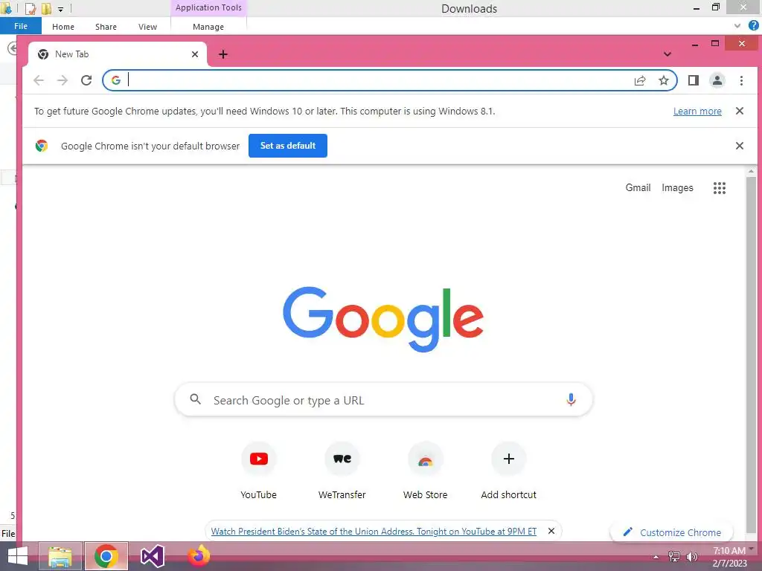Open Chrome three-dot menu
Image resolution: width=762 pixels, height=571 pixels.
click(x=741, y=80)
